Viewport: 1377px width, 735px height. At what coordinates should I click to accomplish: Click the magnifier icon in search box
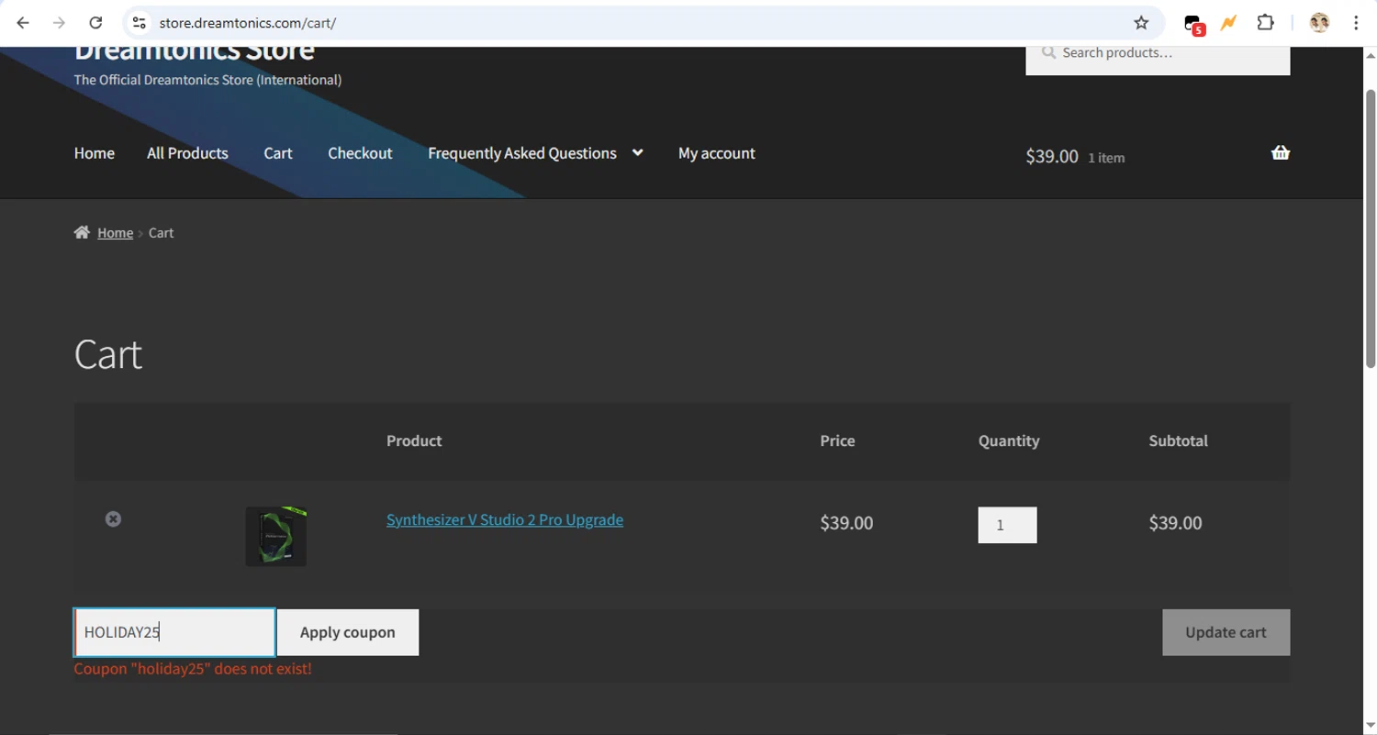(x=1048, y=52)
